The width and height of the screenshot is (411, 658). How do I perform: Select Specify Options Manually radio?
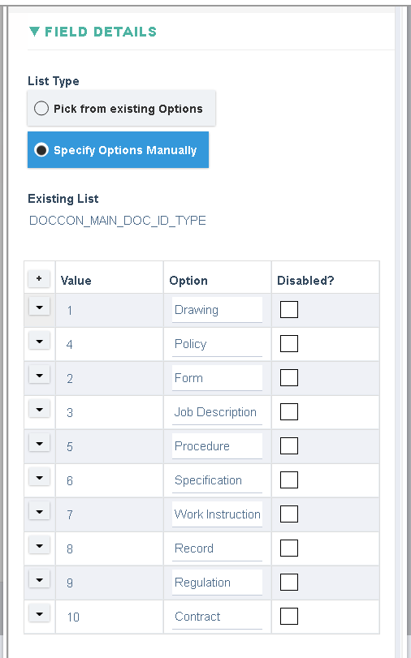coord(41,150)
